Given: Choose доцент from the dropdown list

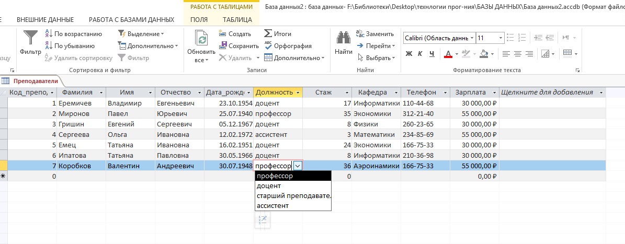Looking at the screenshot, I should (x=269, y=186).
